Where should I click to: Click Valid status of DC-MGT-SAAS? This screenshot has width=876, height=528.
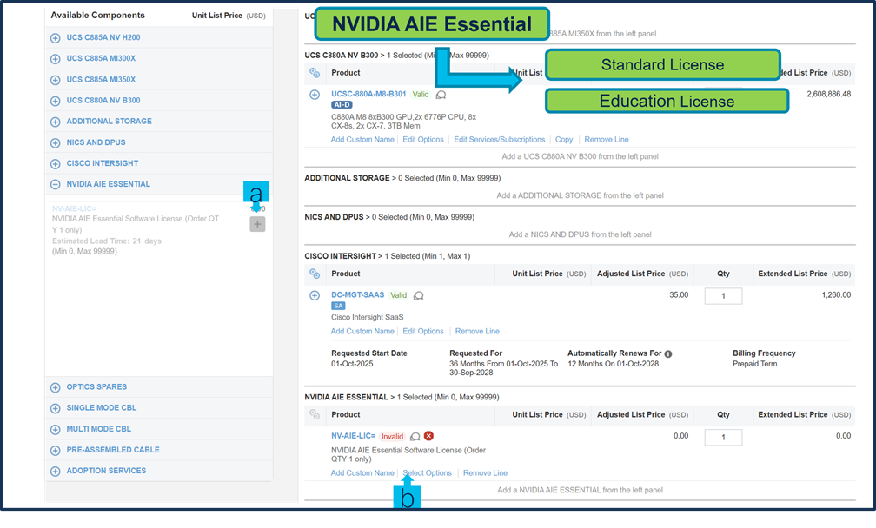(x=398, y=295)
